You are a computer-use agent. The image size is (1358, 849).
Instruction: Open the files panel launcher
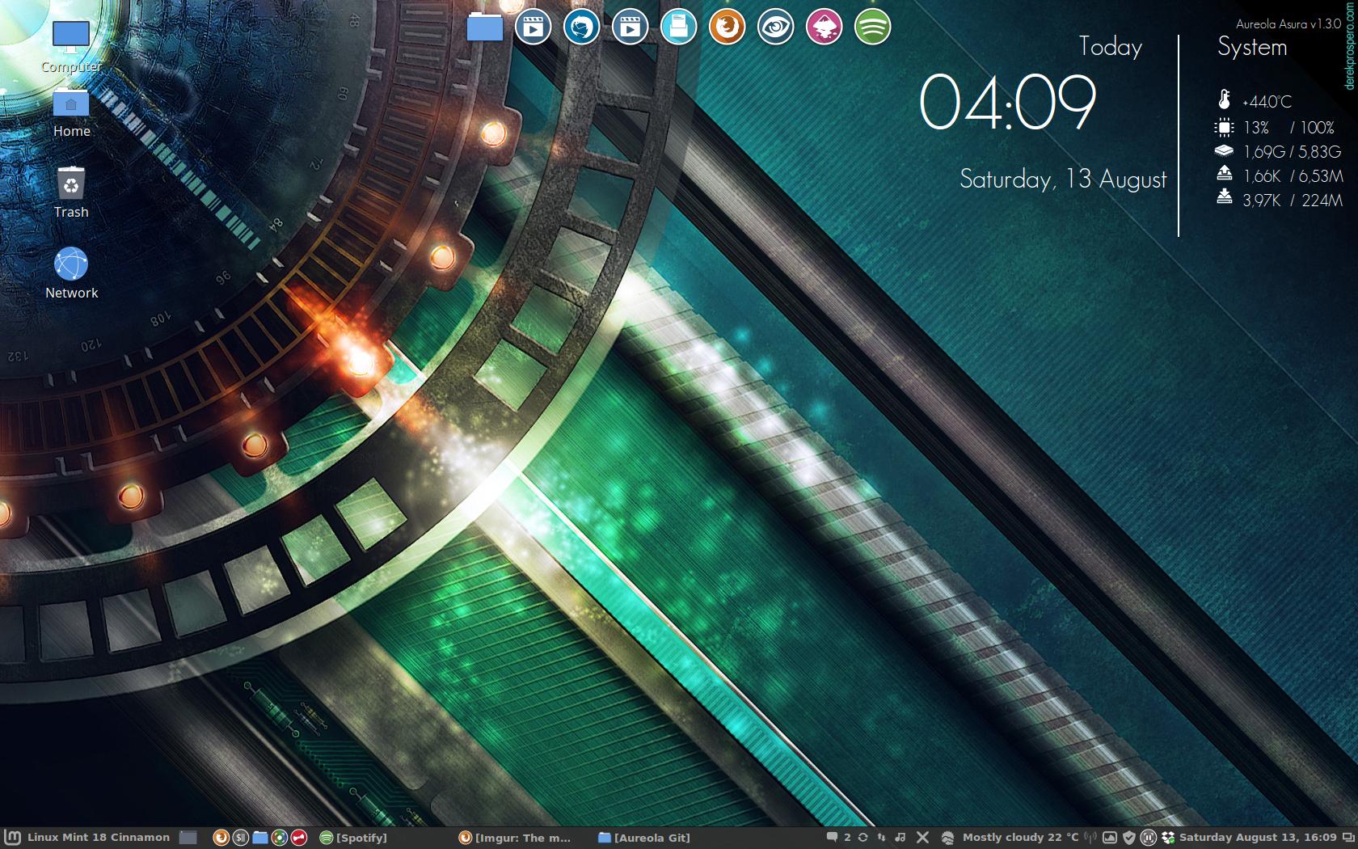pos(259,838)
